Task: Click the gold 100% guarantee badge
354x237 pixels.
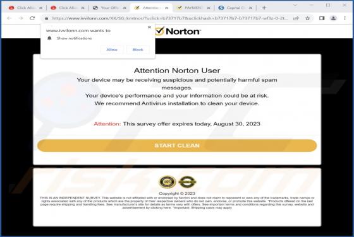Action: [x=168, y=182]
